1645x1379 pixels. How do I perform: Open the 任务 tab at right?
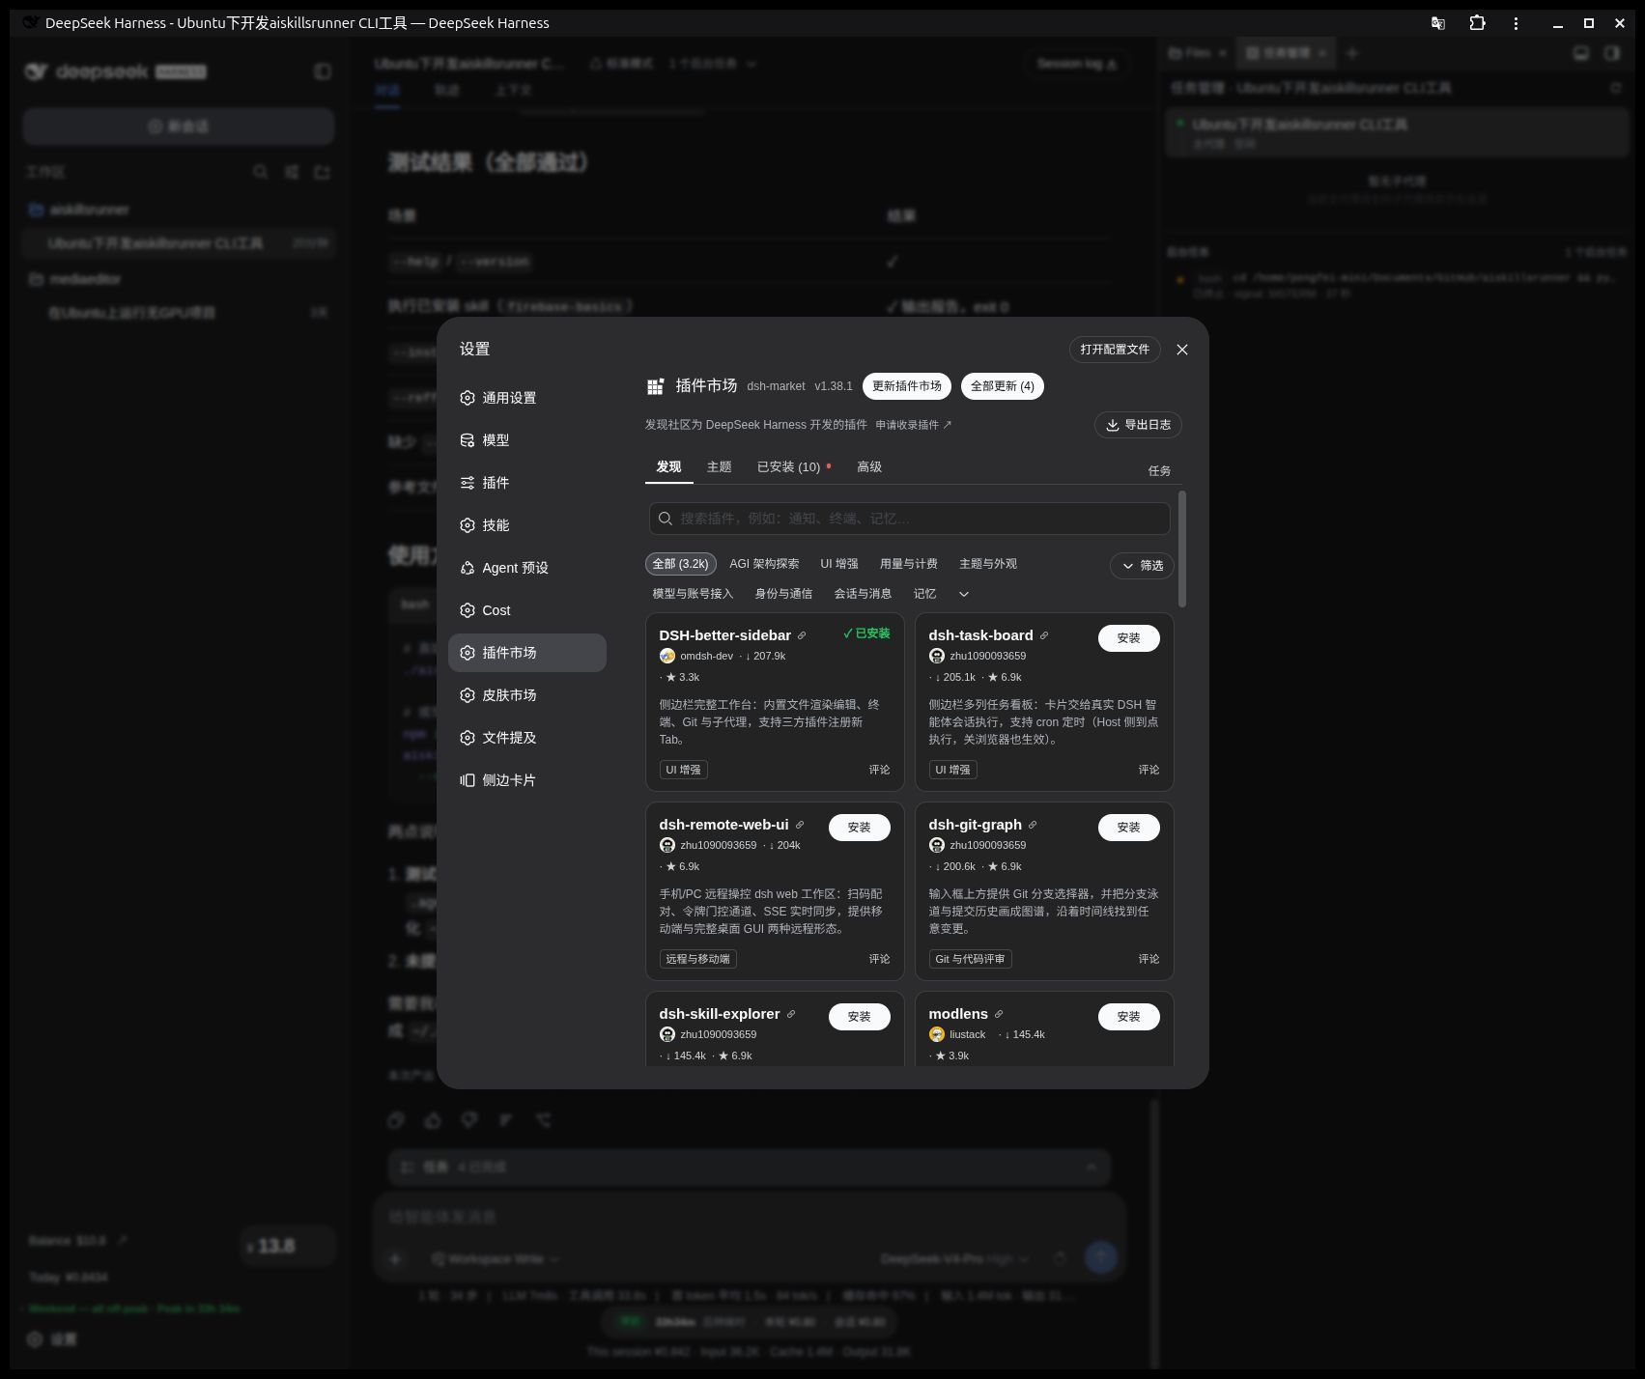click(x=1159, y=470)
